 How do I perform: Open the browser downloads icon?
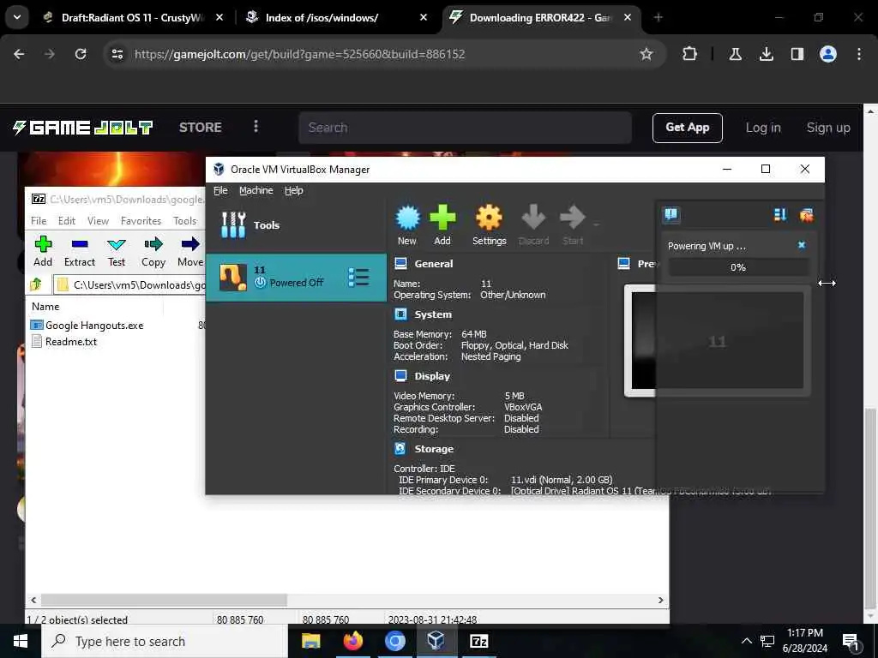[766, 54]
